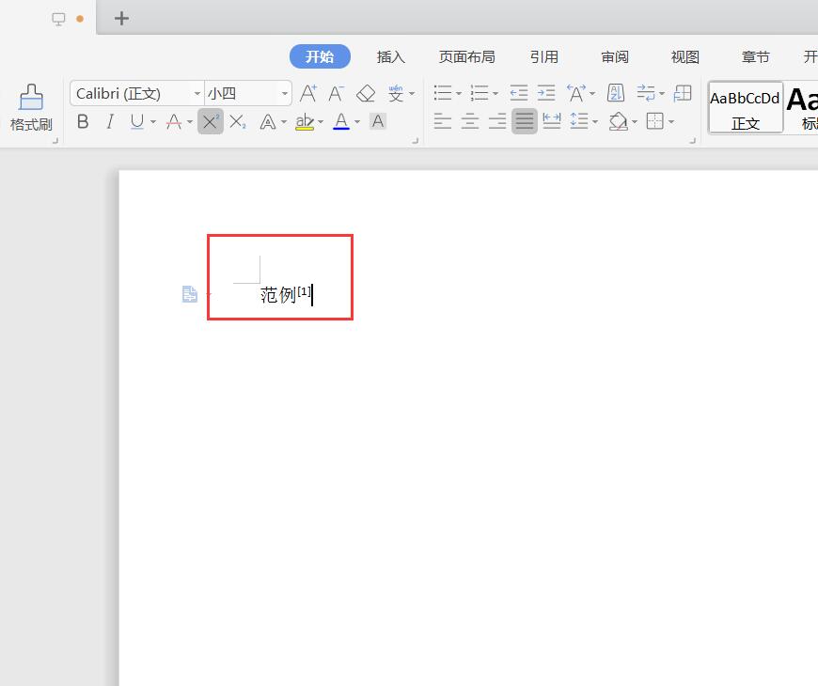Open the font size 小四 dropdown
The image size is (818, 686).
coord(285,94)
